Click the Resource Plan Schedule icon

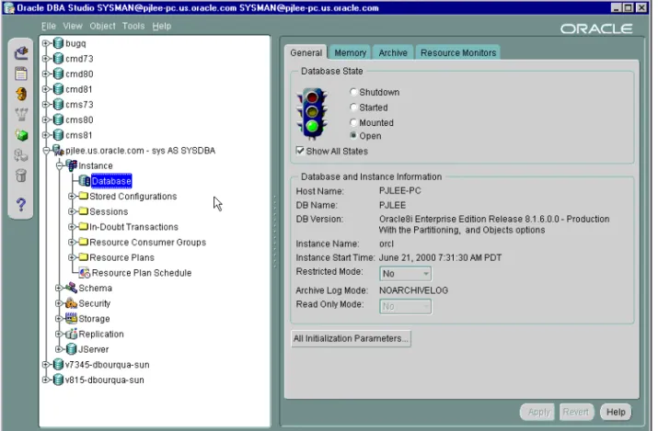pyautogui.click(x=85, y=273)
